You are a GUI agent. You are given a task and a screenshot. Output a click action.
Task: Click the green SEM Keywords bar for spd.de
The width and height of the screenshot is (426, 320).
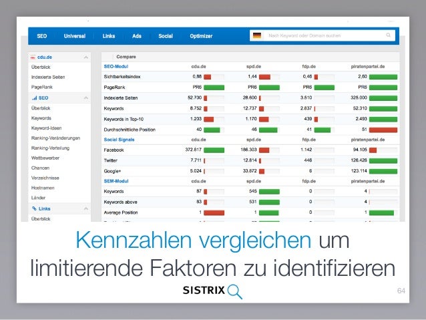coord(269,192)
